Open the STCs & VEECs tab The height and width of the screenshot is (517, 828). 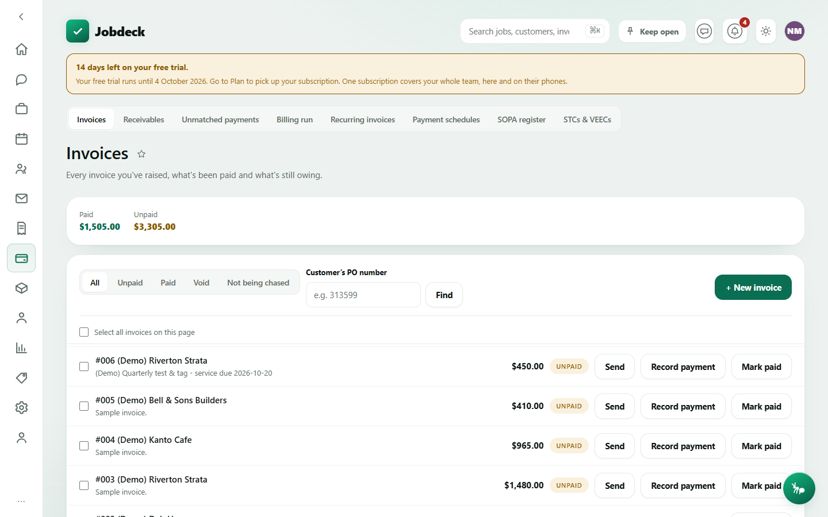(587, 119)
